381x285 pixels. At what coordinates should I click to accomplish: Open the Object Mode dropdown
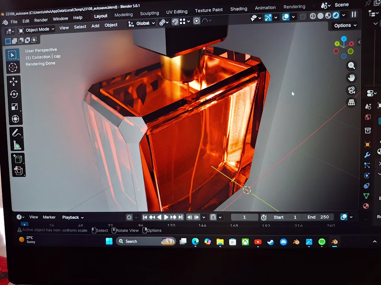pos(36,30)
